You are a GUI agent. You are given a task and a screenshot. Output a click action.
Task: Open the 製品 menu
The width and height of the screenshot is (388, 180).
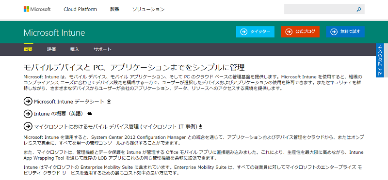(114, 9)
